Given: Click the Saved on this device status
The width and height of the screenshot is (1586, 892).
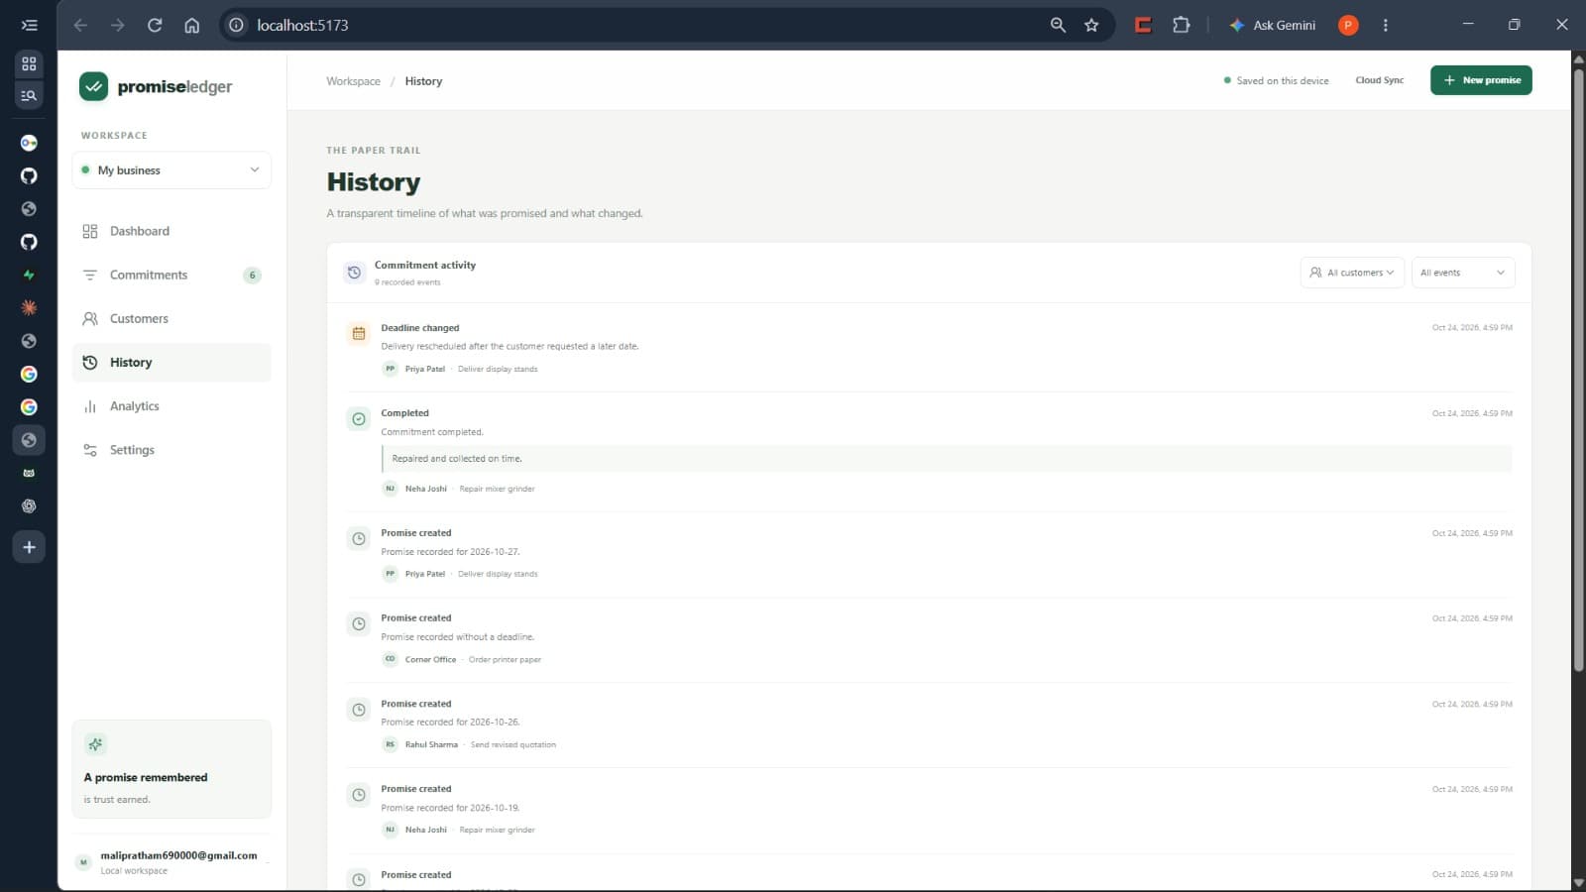Looking at the screenshot, I should pyautogui.click(x=1277, y=80).
